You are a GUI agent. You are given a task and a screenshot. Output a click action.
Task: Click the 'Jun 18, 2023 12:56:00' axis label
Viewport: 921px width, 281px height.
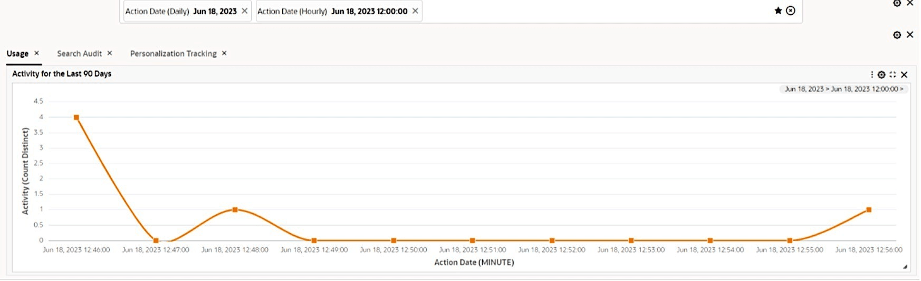[869, 250]
